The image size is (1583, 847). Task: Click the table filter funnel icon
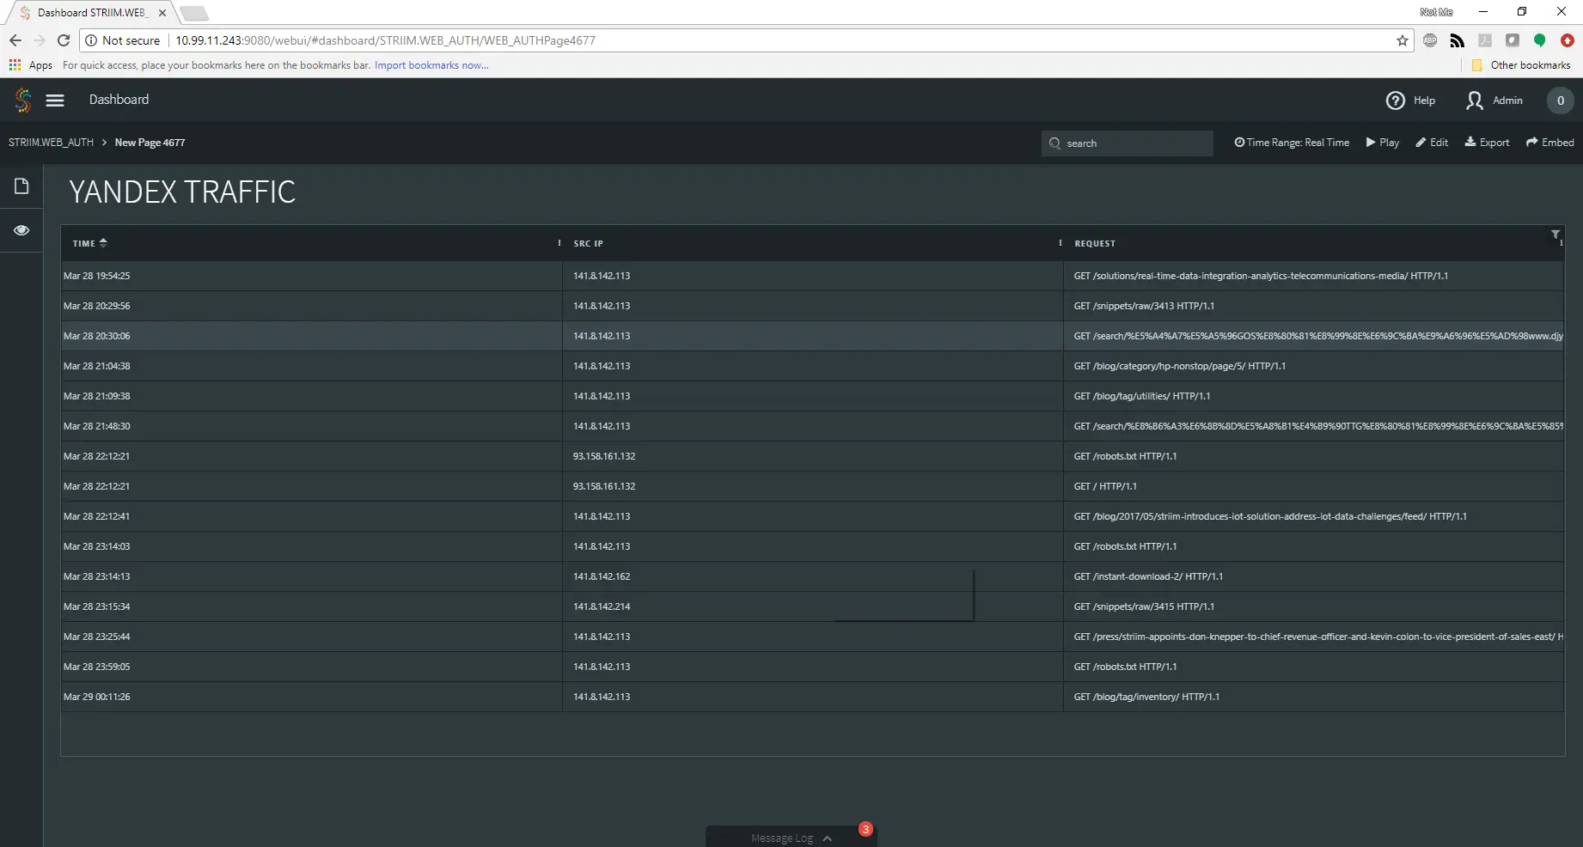(1555, 235)
